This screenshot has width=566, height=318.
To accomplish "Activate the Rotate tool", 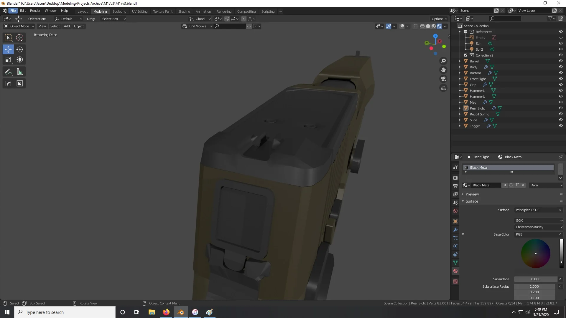I will coord(20,49).
